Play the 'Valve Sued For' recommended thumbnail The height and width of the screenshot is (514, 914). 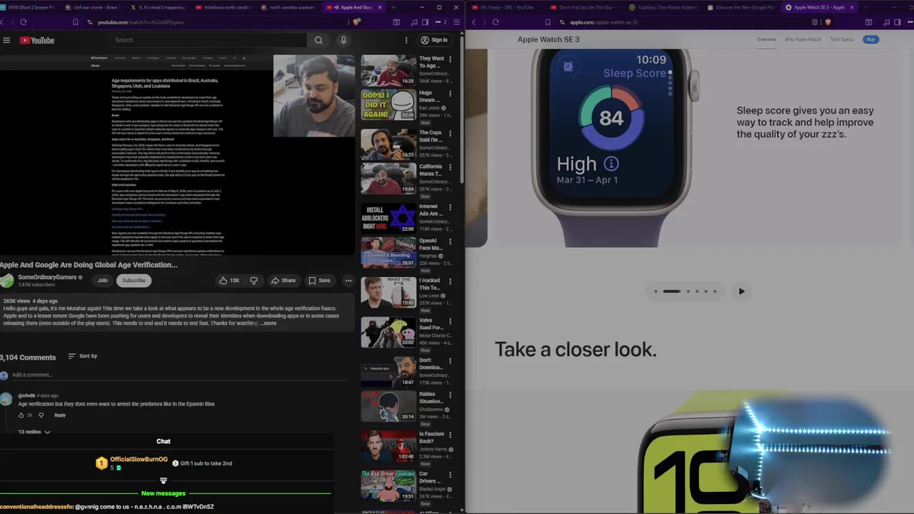coord(388,332)
